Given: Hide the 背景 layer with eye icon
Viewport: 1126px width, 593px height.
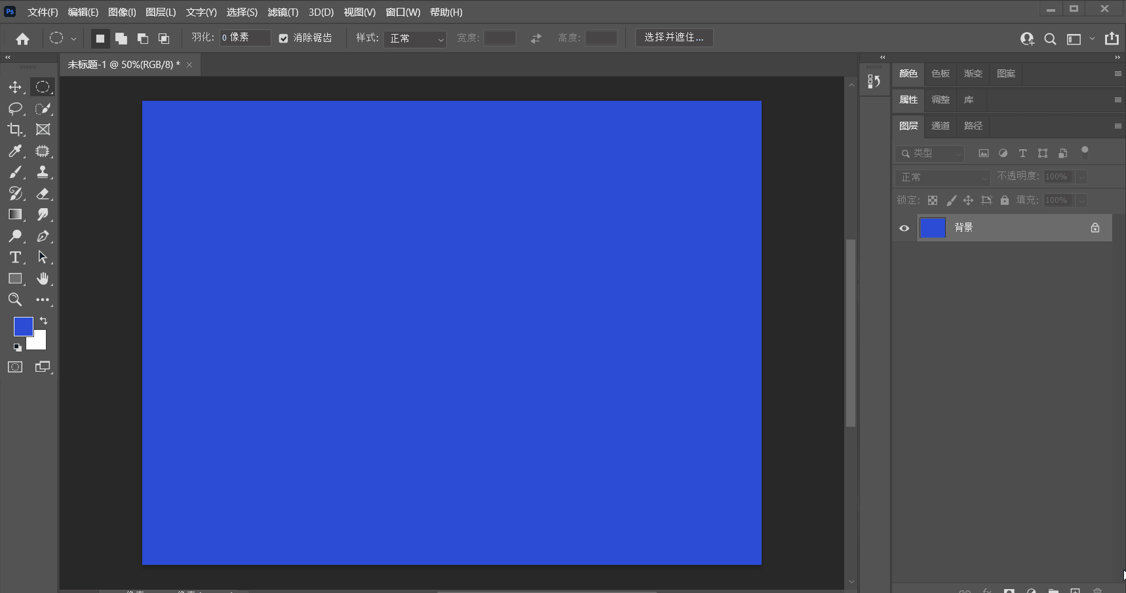Looking at the screenshot, I should (904, 228).
